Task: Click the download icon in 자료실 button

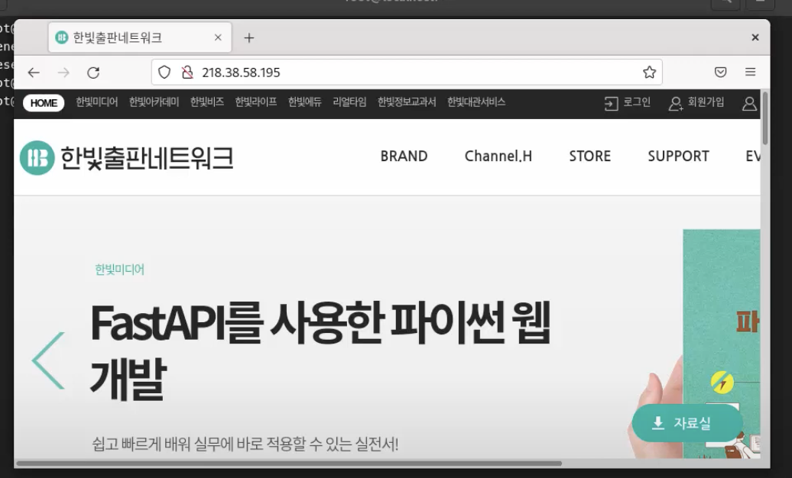Action: 658,423
